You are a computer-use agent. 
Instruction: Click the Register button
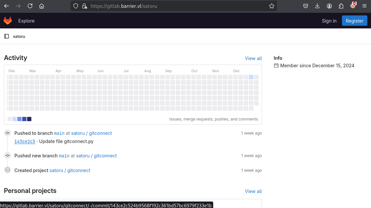pos(354,21)
